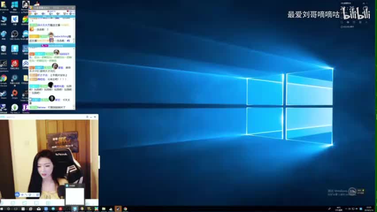Open the This PC desktop icon
This screenshot has width=377, height=212.
(x=4, y=20)
